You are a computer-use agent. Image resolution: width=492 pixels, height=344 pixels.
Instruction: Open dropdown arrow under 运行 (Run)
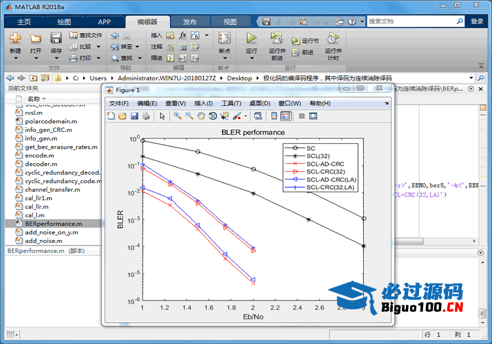251,58
